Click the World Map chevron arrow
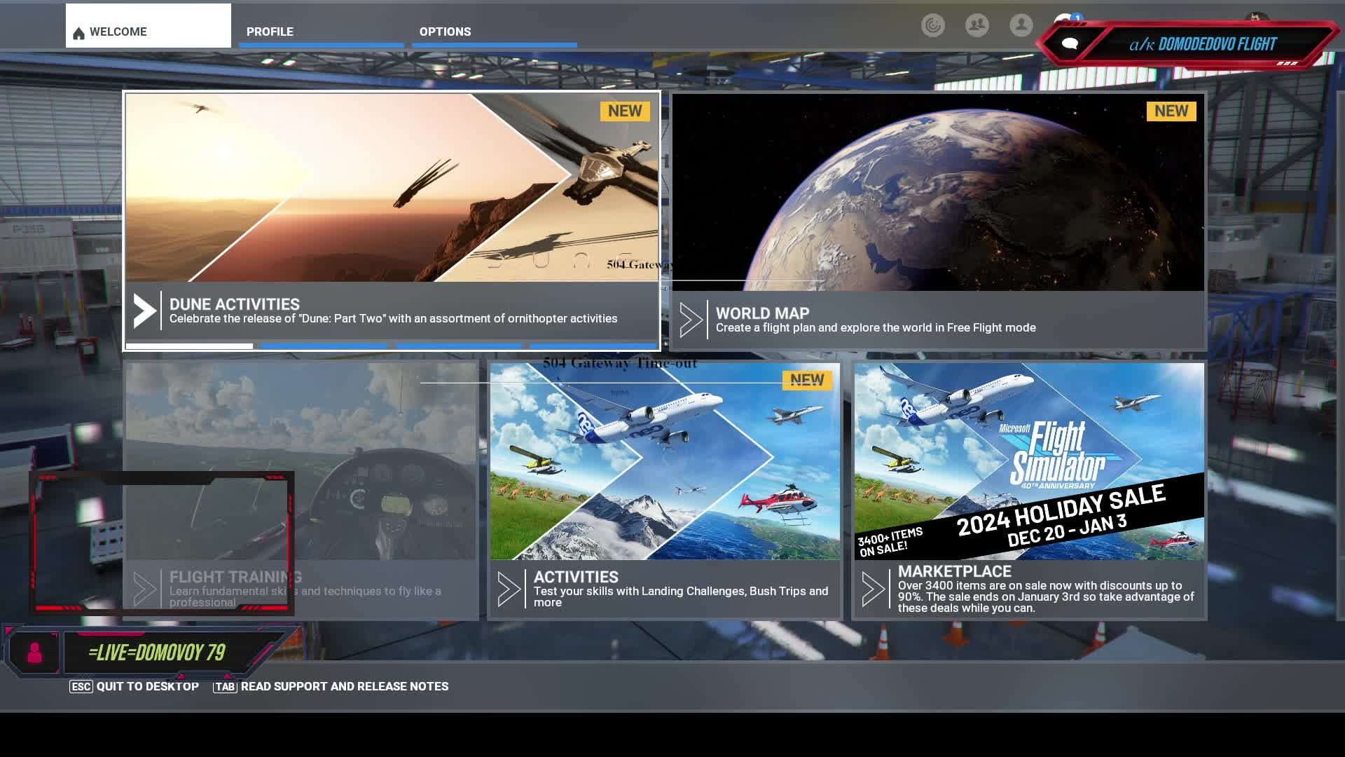The width and height of the screenshot is (1345, 757). tap(691, 320)
